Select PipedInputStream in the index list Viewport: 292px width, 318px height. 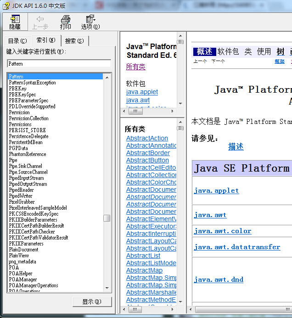26,178
